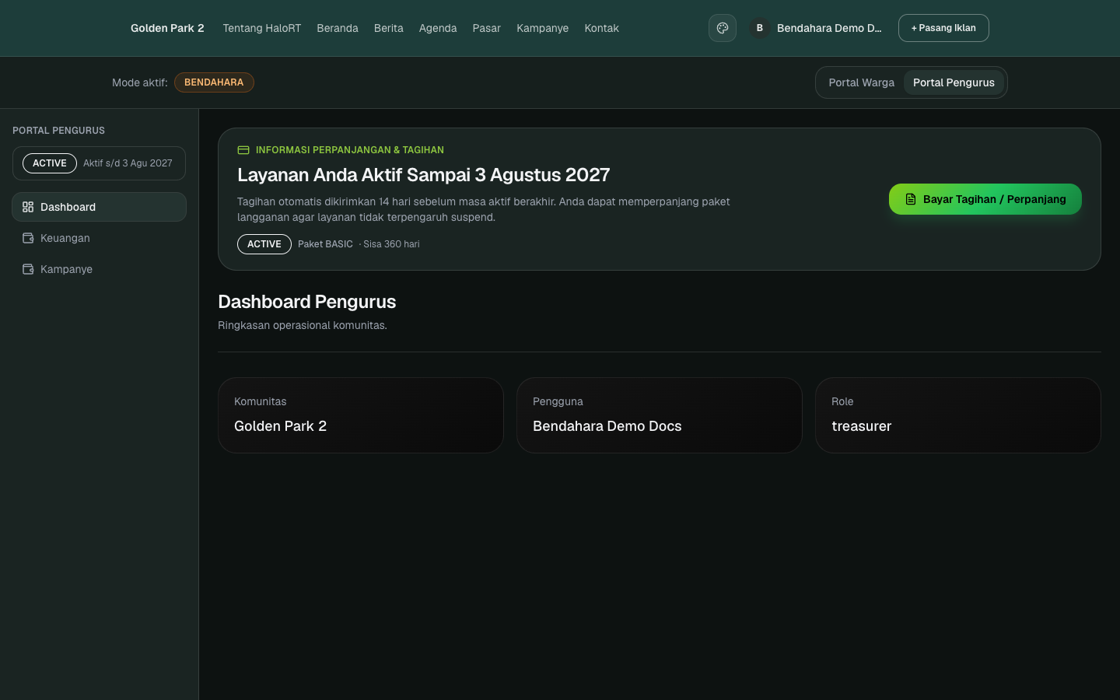Open the Agenda page

tap(438, 28)
